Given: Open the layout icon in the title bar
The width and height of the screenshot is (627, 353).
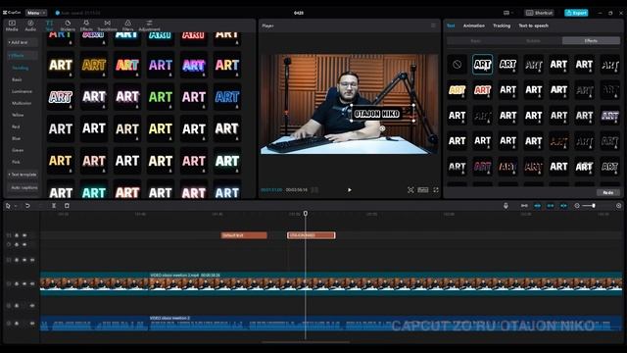Looking at the screenshot, I should 506,13.
